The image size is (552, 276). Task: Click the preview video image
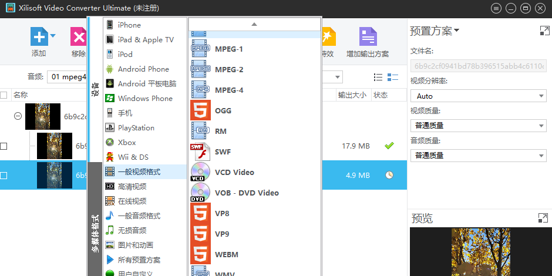(481, 252)
